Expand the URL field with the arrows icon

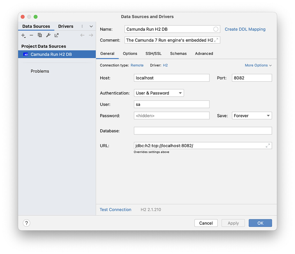point(268,145)
